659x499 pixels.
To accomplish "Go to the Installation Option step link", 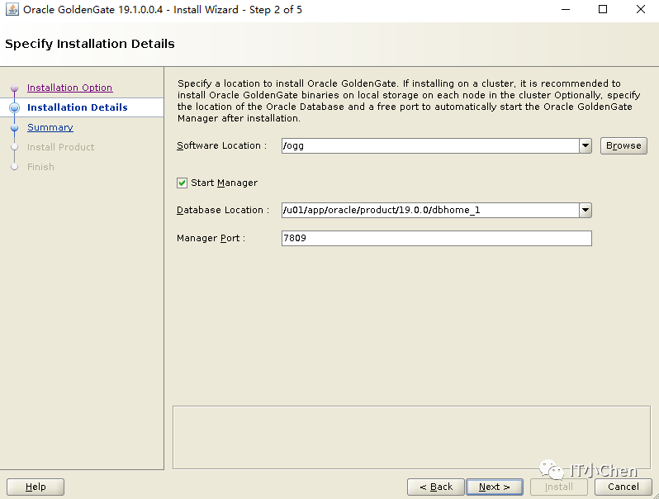I will (x=69, y=88).
